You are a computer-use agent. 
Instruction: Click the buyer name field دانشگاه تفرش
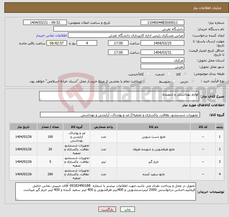point(119,29)
